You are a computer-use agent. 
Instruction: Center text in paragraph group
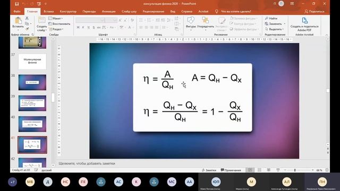pyautogui.click(x=147, y=28)
